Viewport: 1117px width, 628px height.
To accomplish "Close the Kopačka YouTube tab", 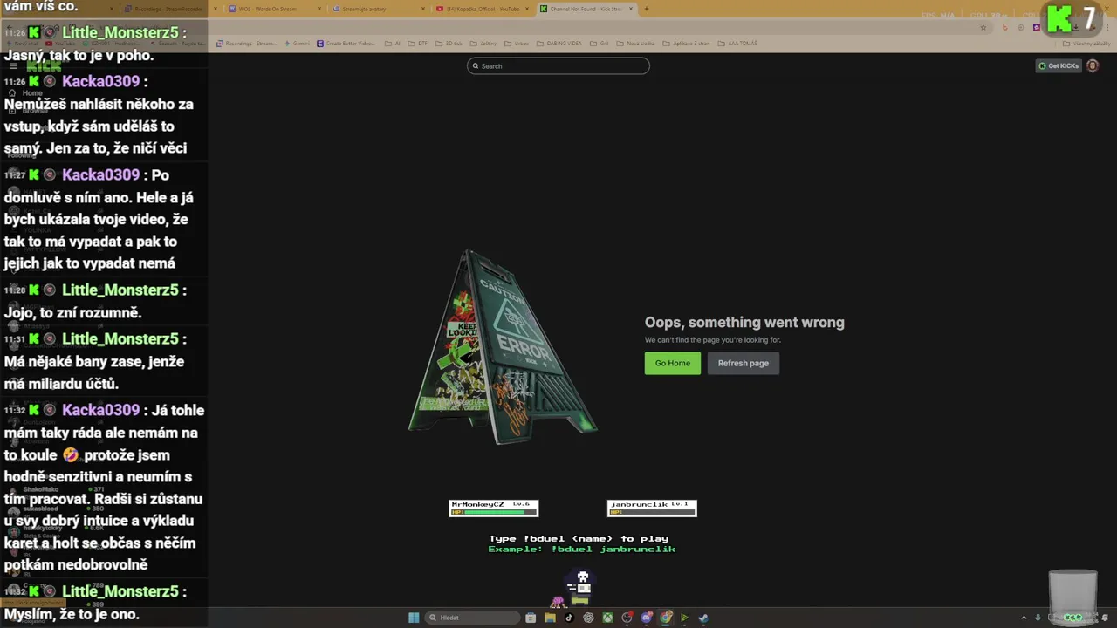I will click(527, 9).
